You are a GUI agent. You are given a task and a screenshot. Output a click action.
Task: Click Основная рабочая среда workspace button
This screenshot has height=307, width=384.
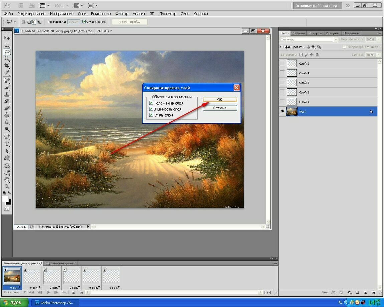coord(317,6)
